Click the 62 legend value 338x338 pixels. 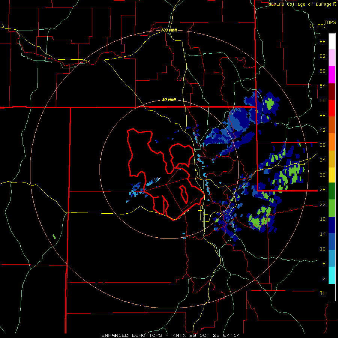pos(323,56)
